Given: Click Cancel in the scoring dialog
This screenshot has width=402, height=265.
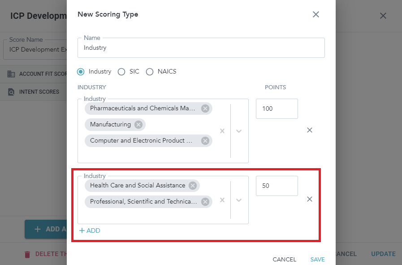Looking at the screenshot, I should point(284,259).
